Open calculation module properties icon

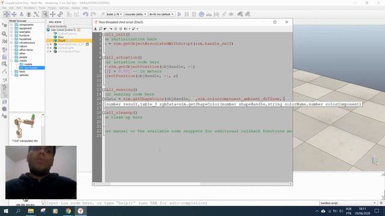coord(4,41)
